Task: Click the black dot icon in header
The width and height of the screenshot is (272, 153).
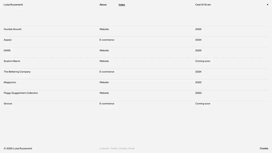Action: coord(267,5)
